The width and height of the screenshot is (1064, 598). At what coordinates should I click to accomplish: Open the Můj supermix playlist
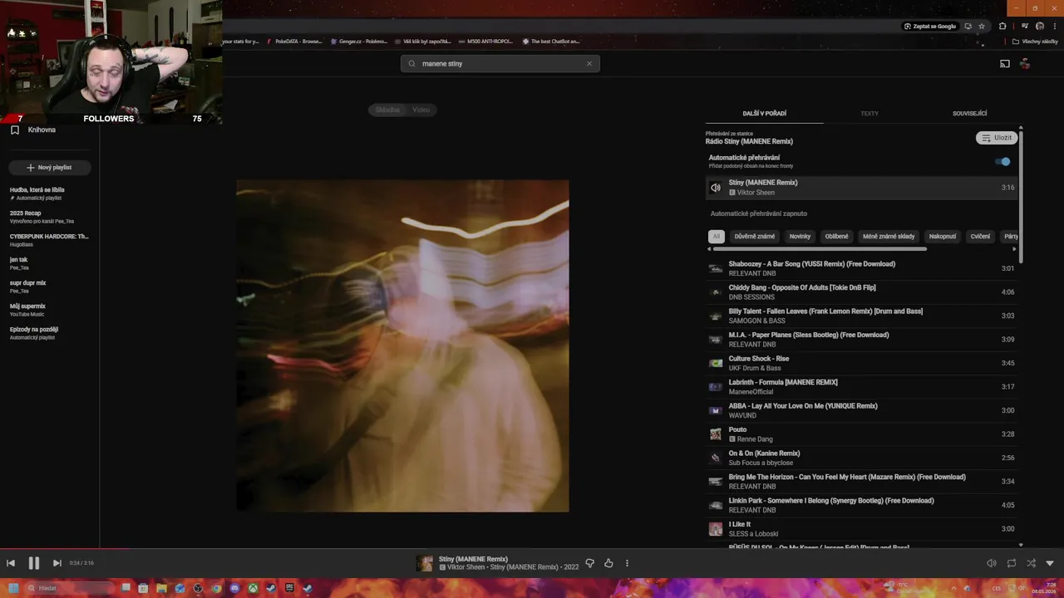49,310
